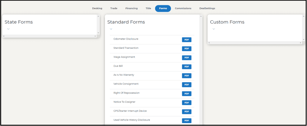Open the Commissions tab
This screenshot has width=307, height=126.
(183, 8)
